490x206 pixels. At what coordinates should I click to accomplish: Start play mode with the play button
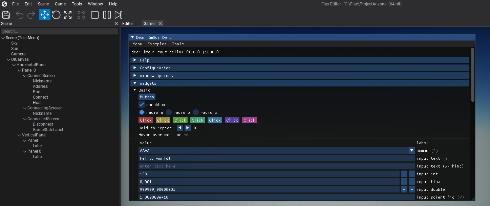pyautogui.click(x=95, y=15)
